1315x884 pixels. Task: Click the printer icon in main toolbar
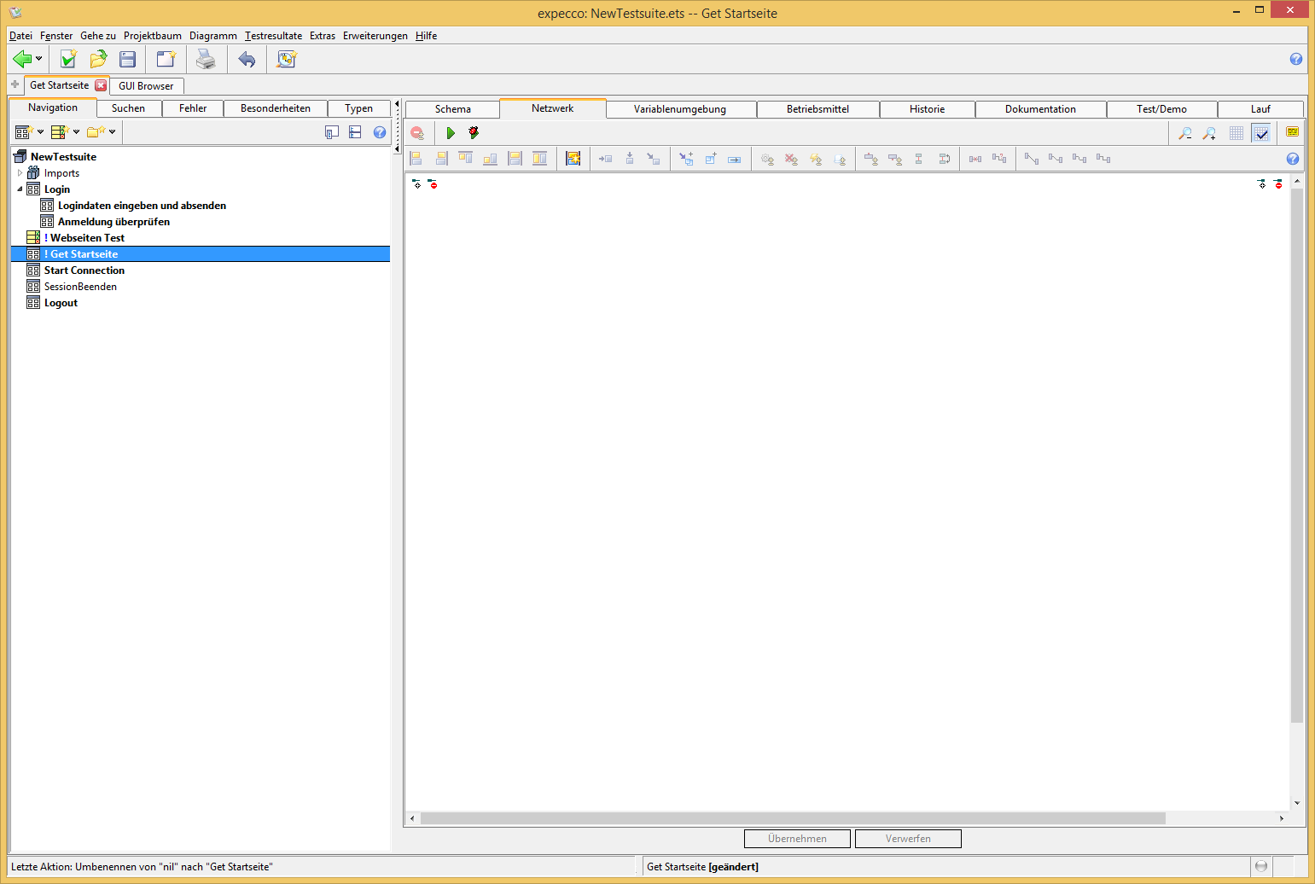(x=206, y=59)
